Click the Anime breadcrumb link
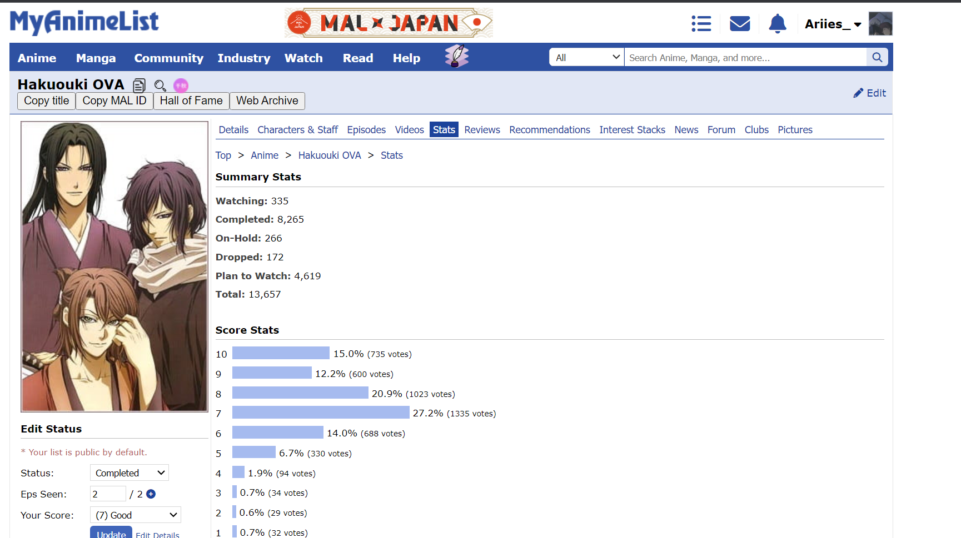 pyautogui.click(x=265, y=155)
